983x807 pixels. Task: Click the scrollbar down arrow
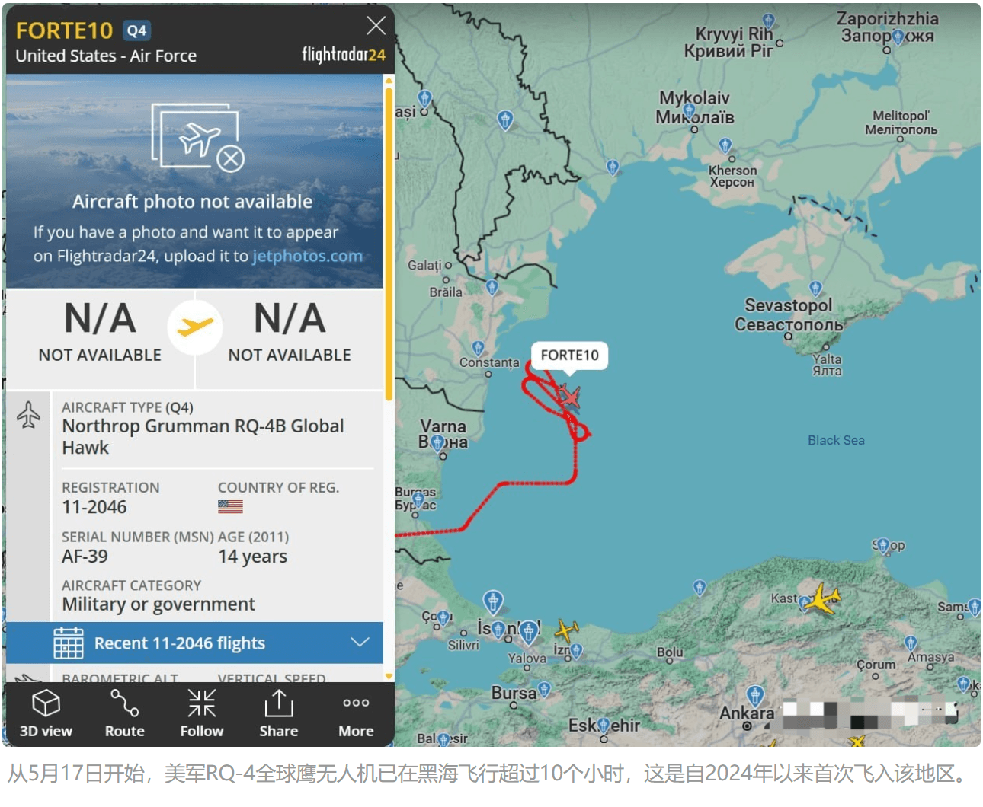click(389, 676)
